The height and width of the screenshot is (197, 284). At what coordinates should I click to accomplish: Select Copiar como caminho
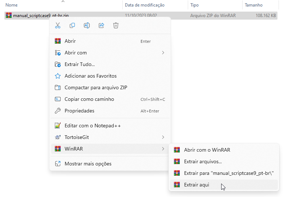[110, 99]
